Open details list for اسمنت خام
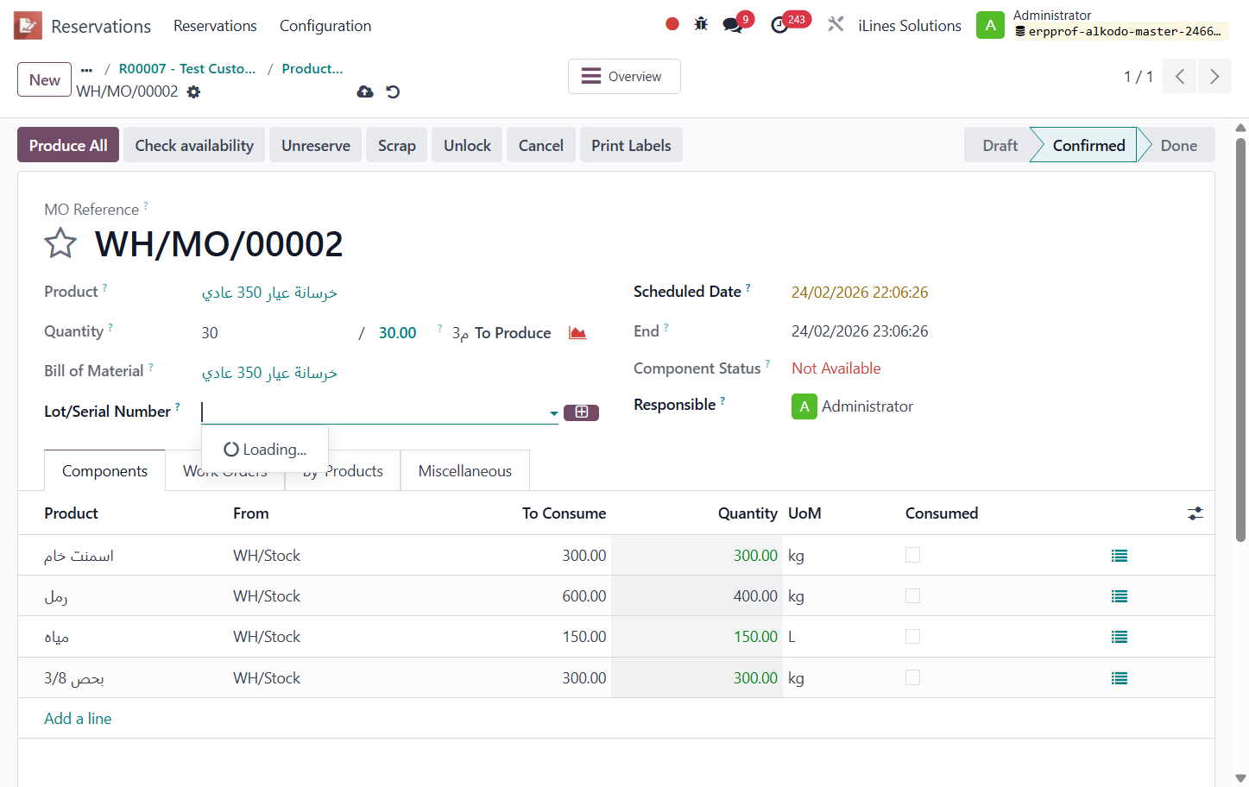The image size is (1249, 787). point(1120,556)
